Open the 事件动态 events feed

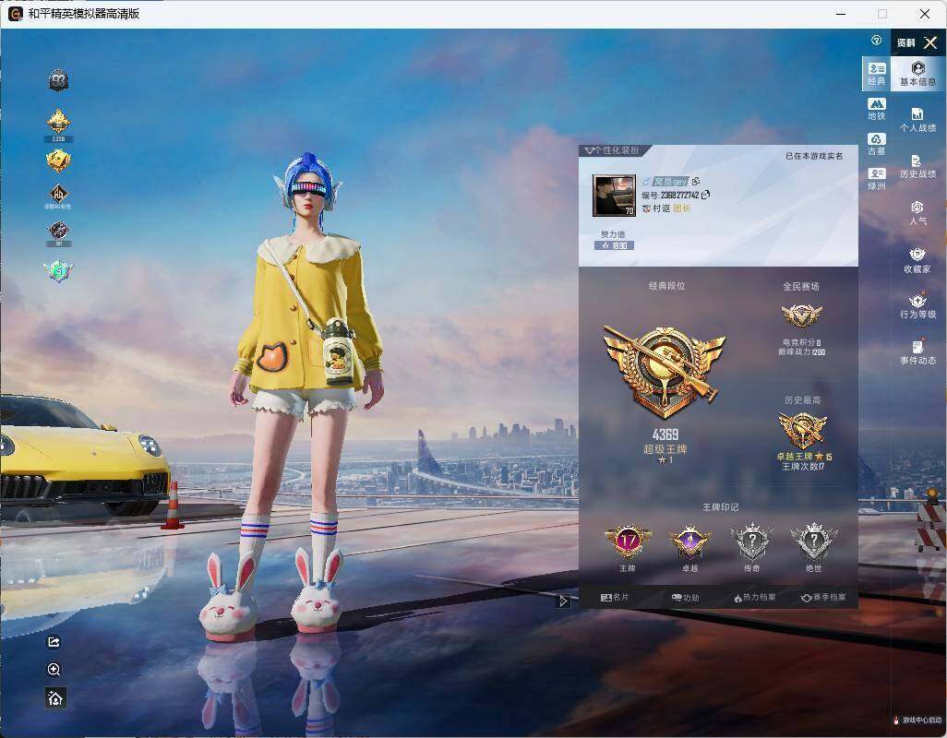tap(917, 352)
